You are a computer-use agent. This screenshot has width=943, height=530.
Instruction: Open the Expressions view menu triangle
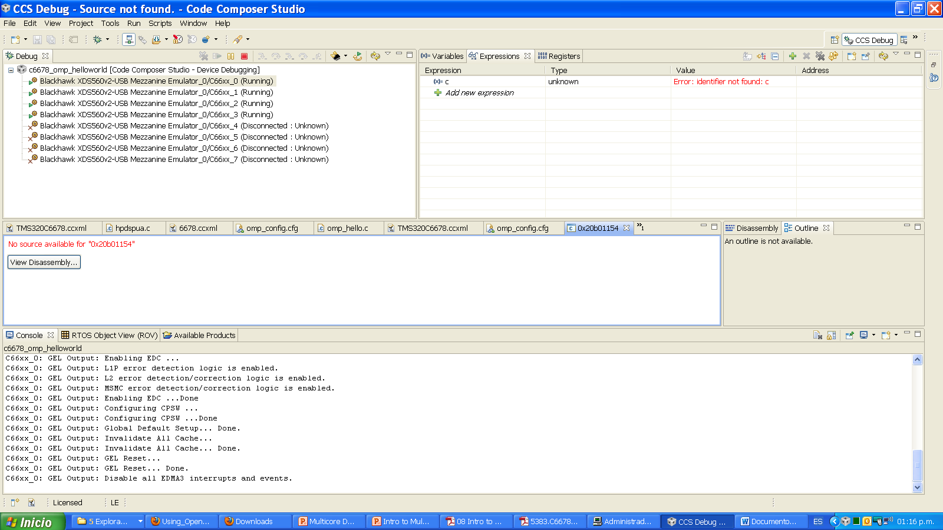(x=896, y=54)
